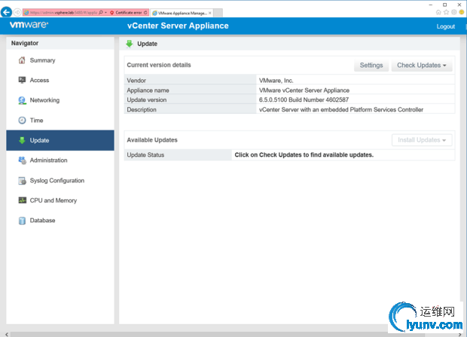Click the 'VMware, Inc.' vendor value
Screen dimensions: 467x337
[x=276, y=81]
